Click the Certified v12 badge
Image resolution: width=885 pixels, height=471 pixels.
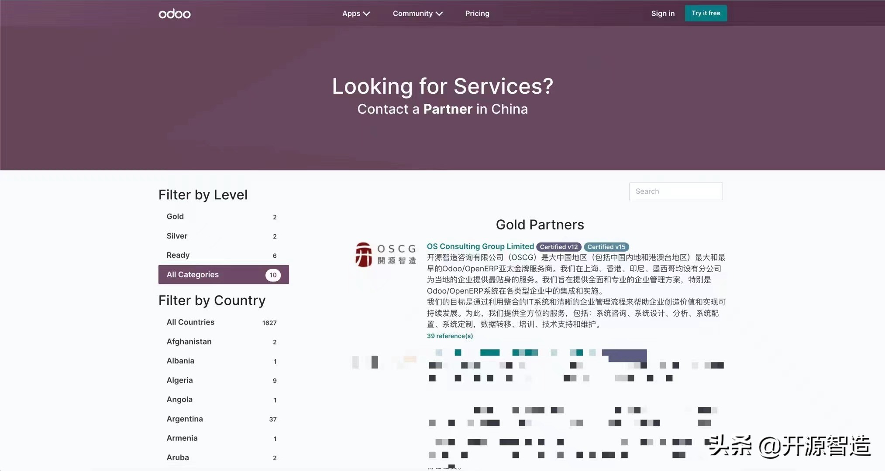558,247
